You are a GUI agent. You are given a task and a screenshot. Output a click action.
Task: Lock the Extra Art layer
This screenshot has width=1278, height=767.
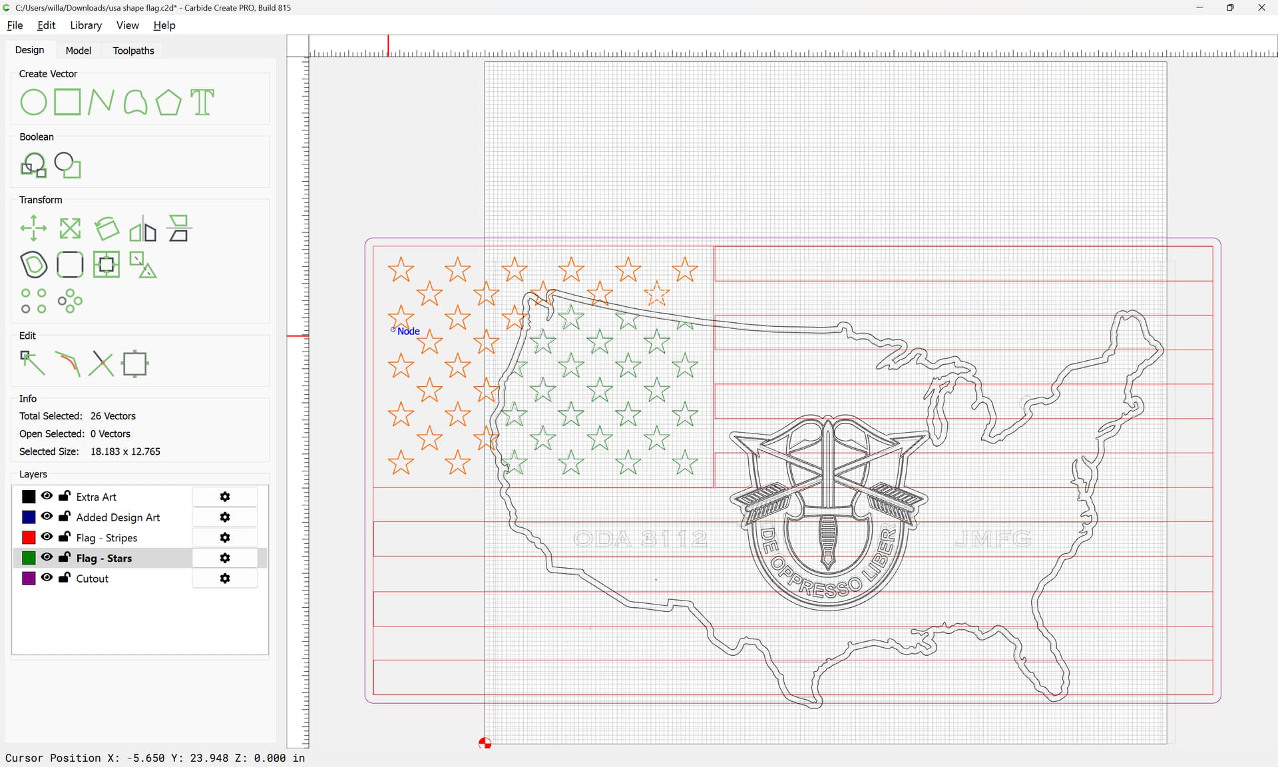click(65, 496)
